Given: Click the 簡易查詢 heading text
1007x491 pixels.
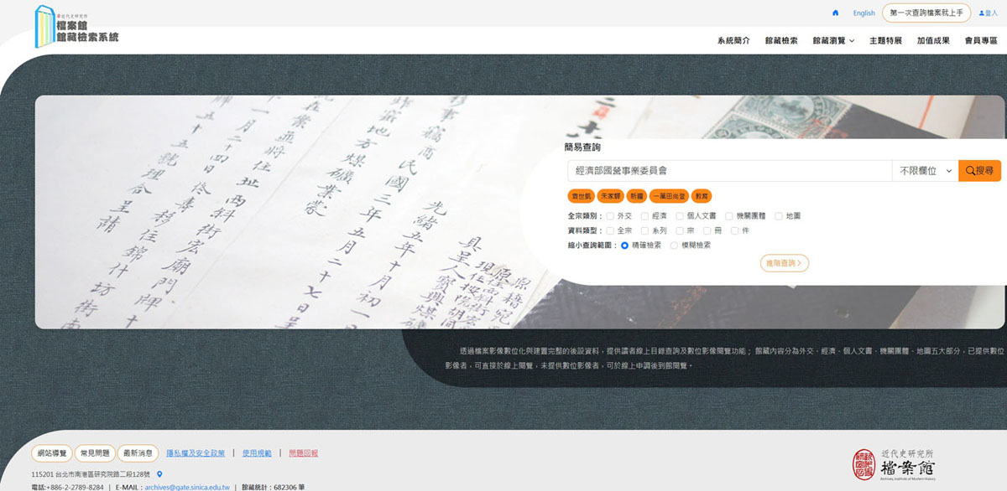Looking at the screenshot, I should coord(582,147).
